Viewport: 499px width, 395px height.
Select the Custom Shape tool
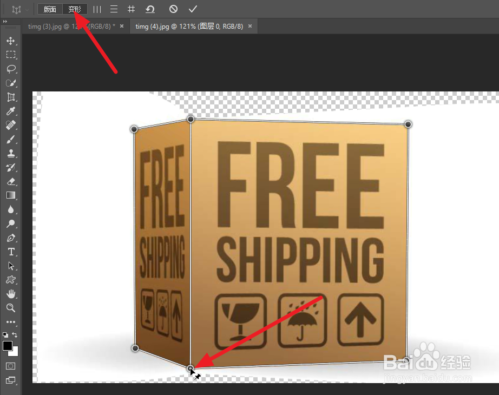tap(11, 280)
